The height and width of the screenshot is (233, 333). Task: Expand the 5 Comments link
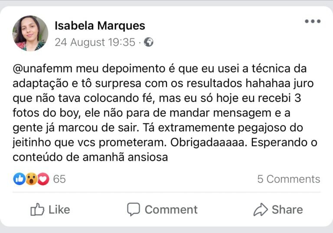click(x=288, y=179)
